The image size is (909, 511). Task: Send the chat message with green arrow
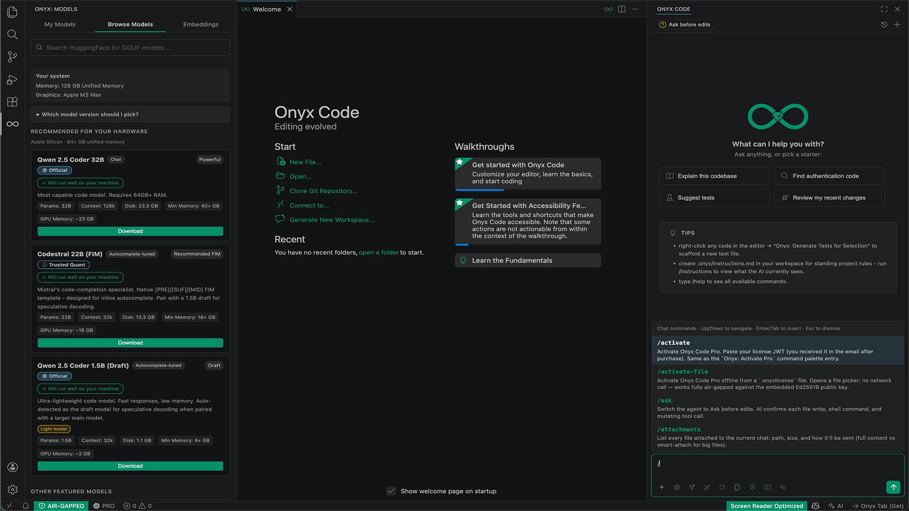click(893, 487)
